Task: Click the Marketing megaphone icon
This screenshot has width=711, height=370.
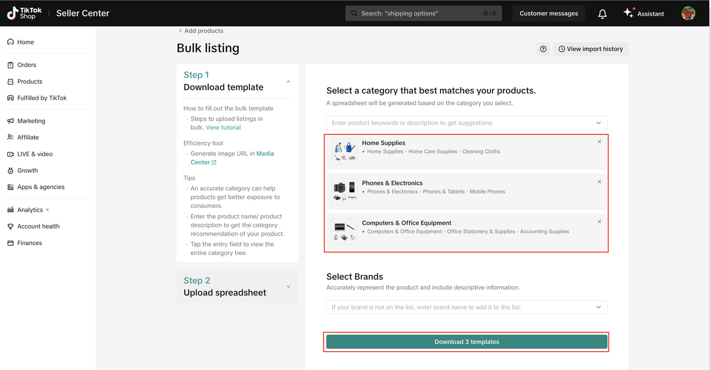Action: click(x=11, y=121)
